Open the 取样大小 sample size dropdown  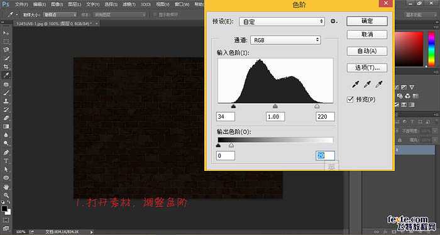(60, 14)
